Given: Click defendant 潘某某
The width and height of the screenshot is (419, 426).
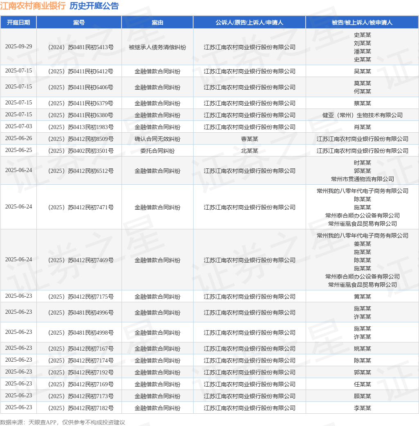Looking at the screenshot, I should pos(362,51).
